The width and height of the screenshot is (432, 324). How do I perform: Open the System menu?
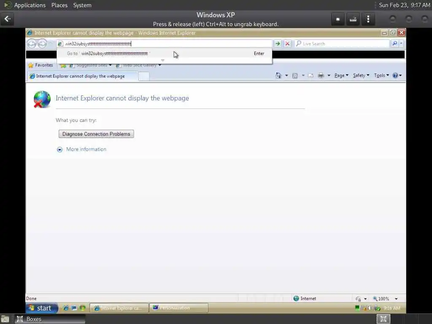(x=82, y=5)
